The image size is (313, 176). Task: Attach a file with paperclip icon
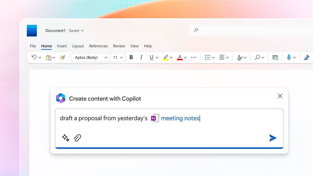[x=78, y=138]
